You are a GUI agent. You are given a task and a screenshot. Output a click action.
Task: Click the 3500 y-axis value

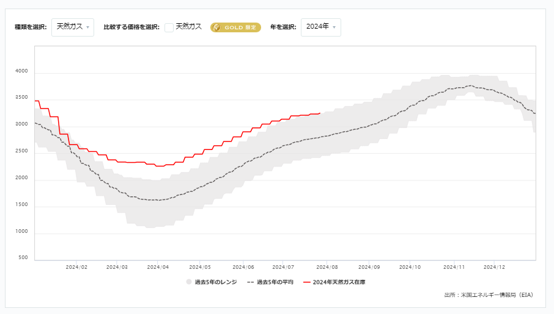tap(21, 98)
